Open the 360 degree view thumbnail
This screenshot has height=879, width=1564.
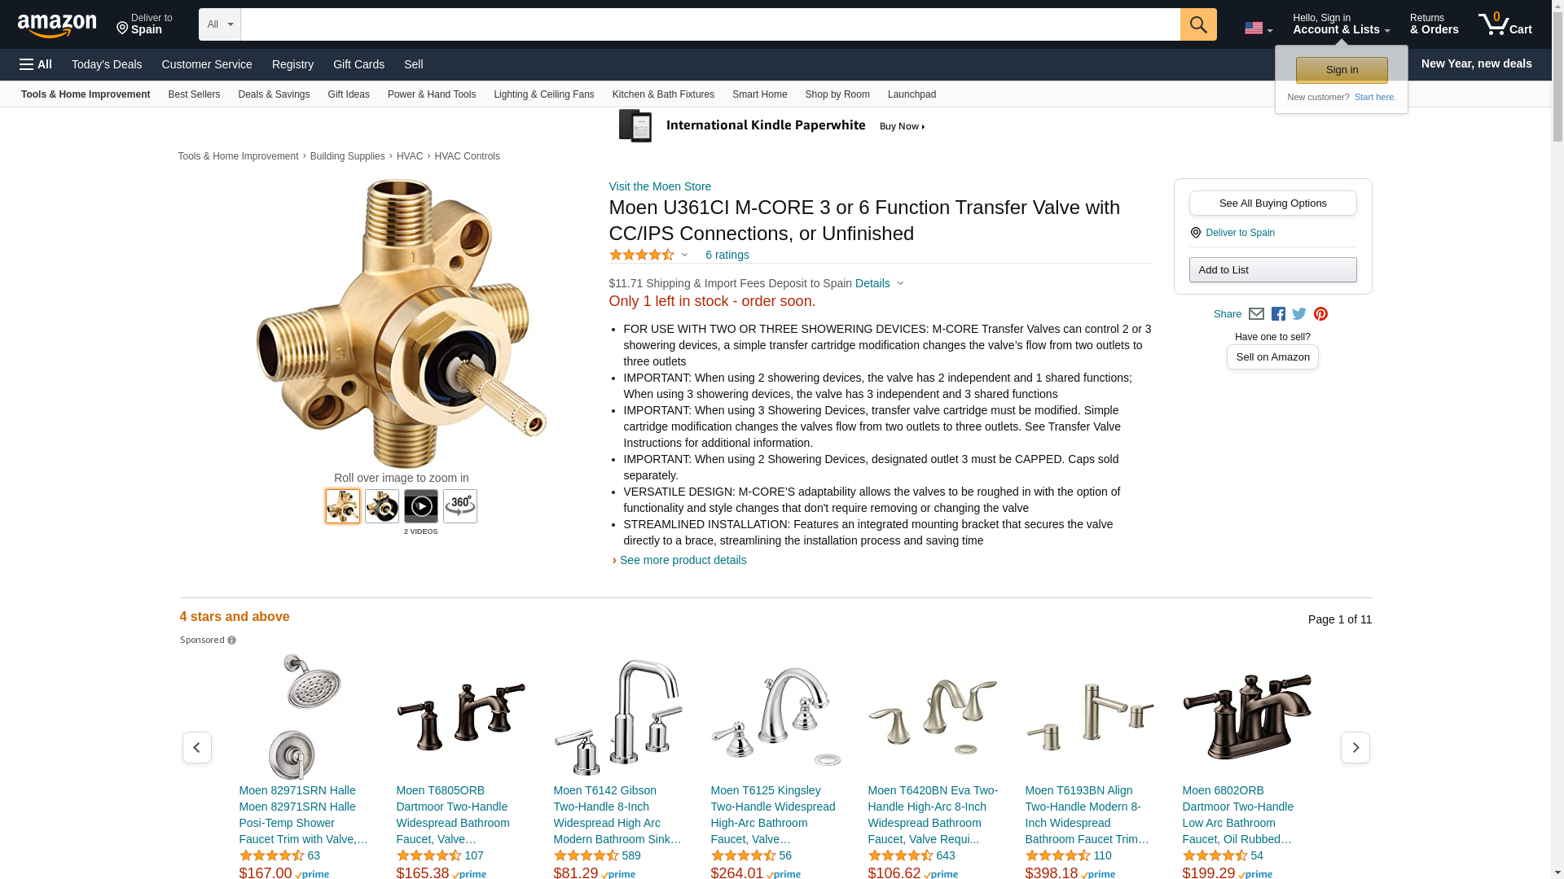pyautogui.click(x=460, y=506)
